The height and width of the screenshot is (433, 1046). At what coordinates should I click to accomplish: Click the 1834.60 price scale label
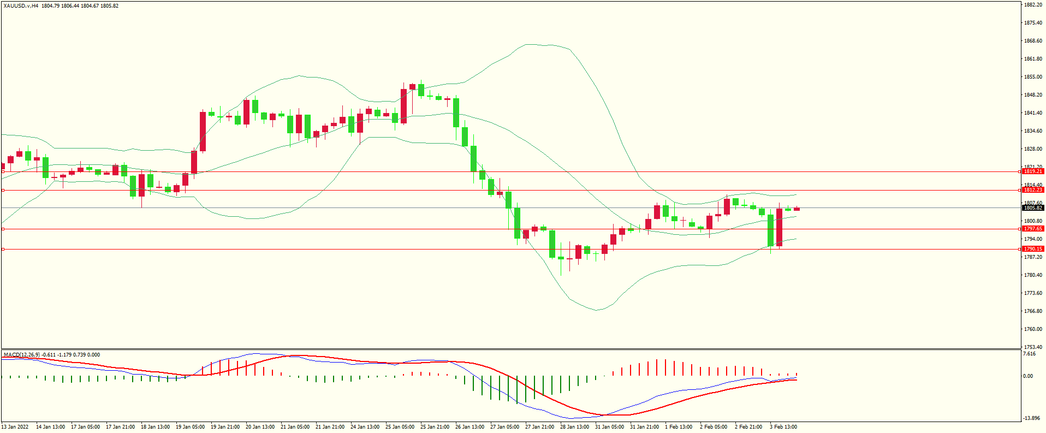point(1033,131)
